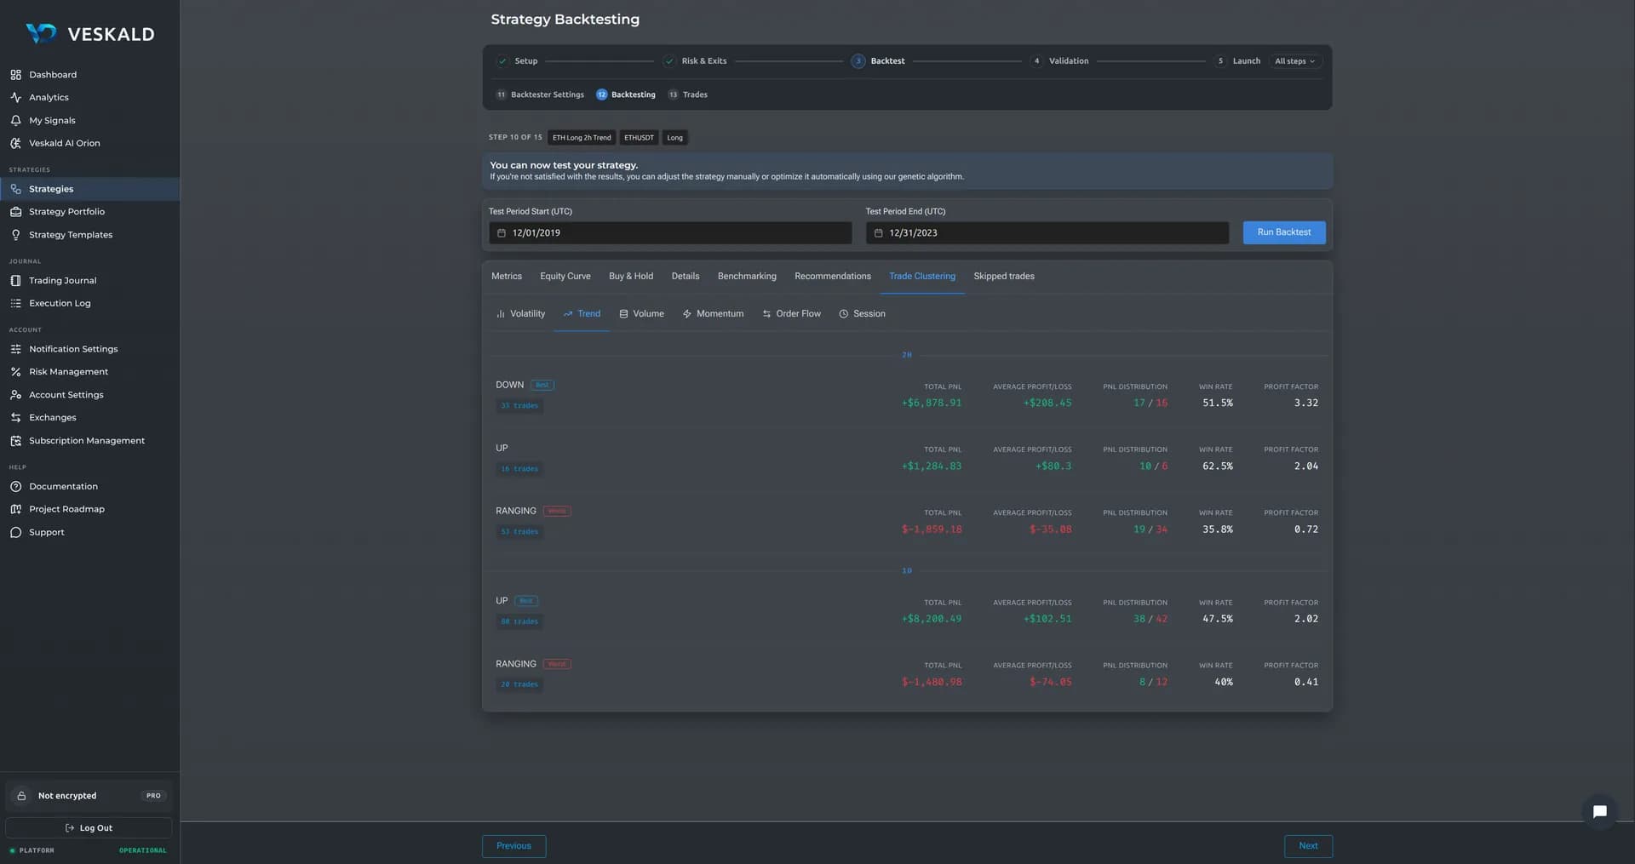The height and width of the screenshot is (864, 1635).
Task: Jump to the Validation step
Action: pos(1060,61)
